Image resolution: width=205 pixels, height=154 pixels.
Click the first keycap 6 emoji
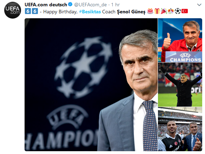(28, 11)
